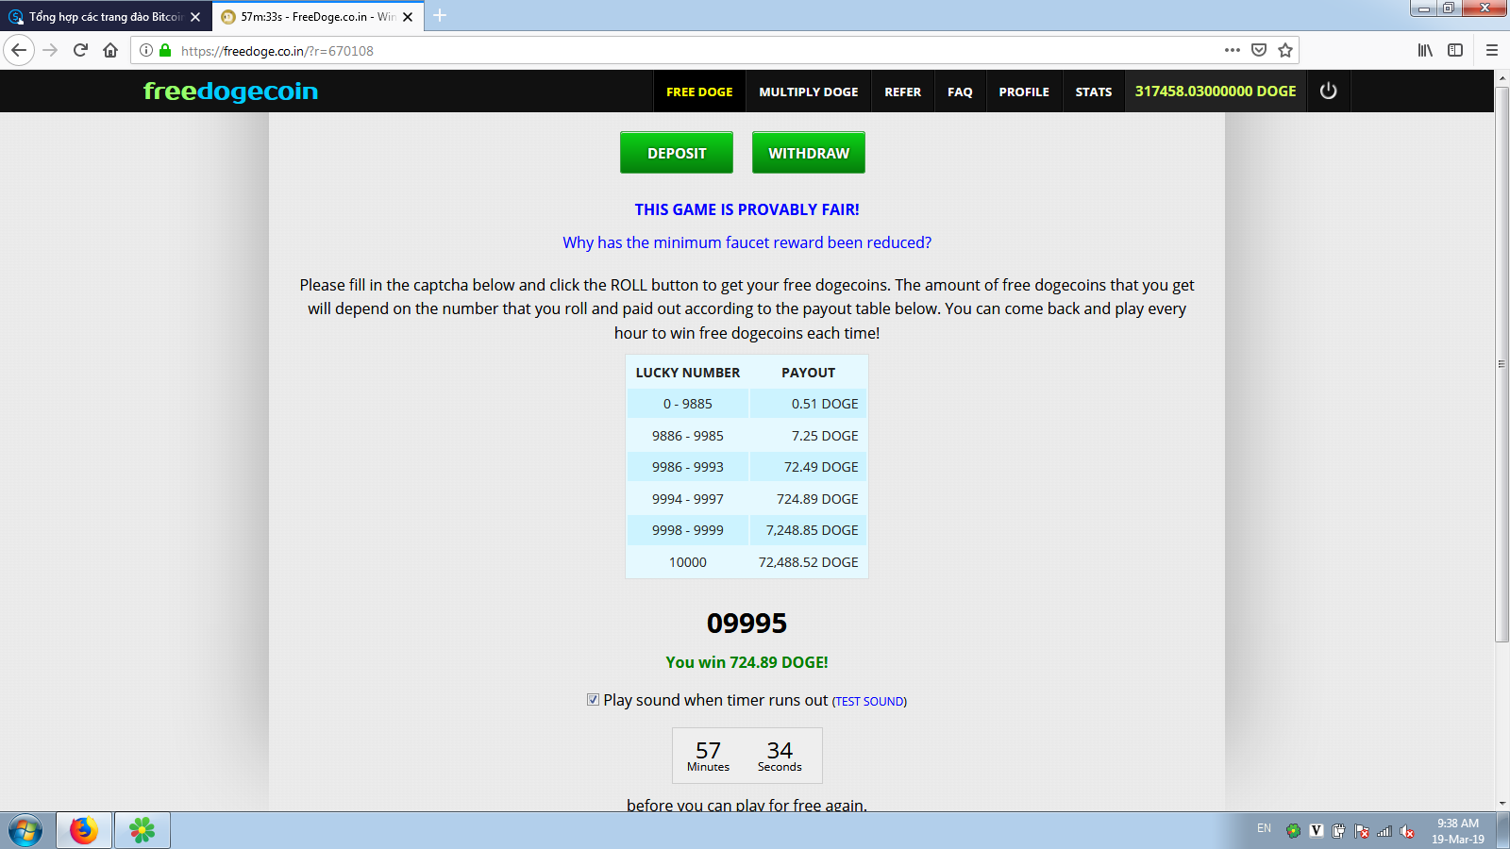Click the scrollbar down arrow
The width and height of the screenshot is (1510, 849).
pos(1502,804)
